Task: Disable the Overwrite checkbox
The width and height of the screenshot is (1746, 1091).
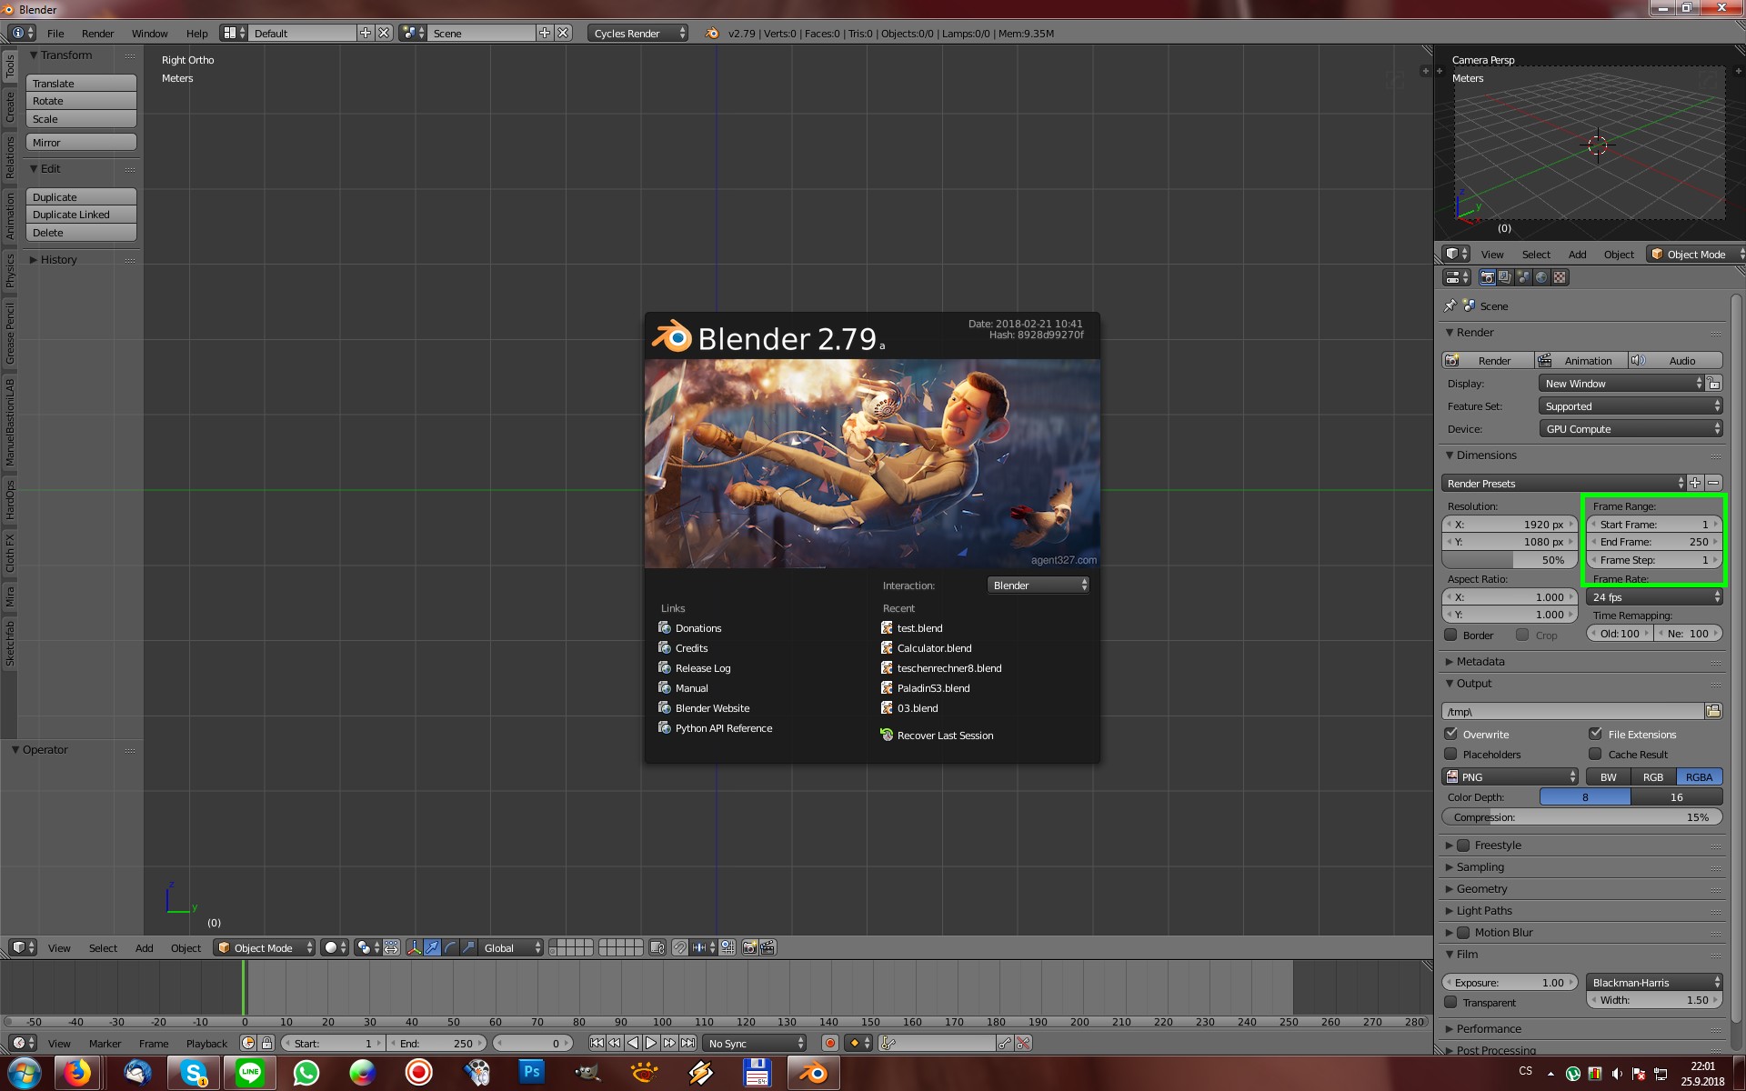Action: point(1451,734)
